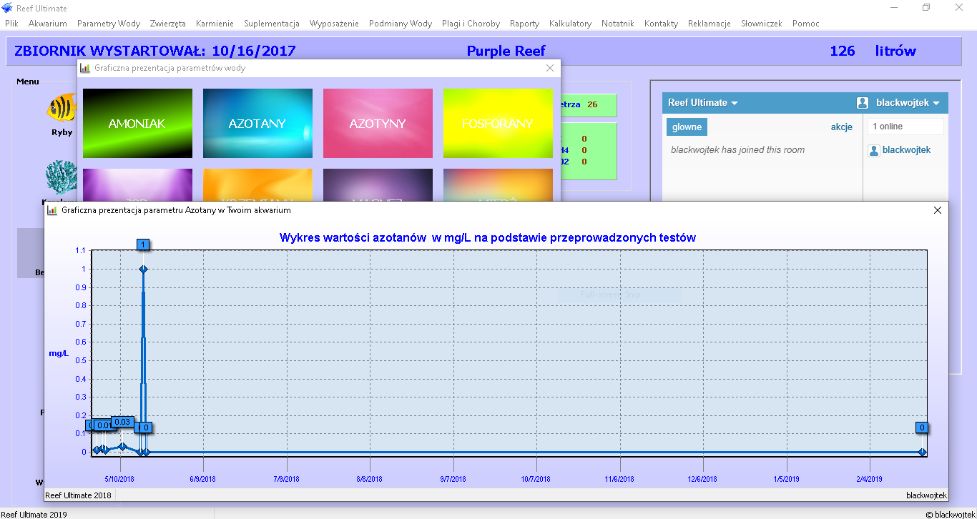Switch to the glowne chat room tab

687,127
